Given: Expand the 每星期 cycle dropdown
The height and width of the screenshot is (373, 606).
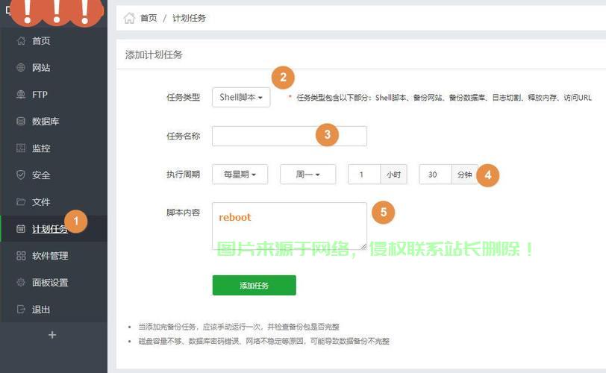Looking at the screenshot, I should pos(240,175).
